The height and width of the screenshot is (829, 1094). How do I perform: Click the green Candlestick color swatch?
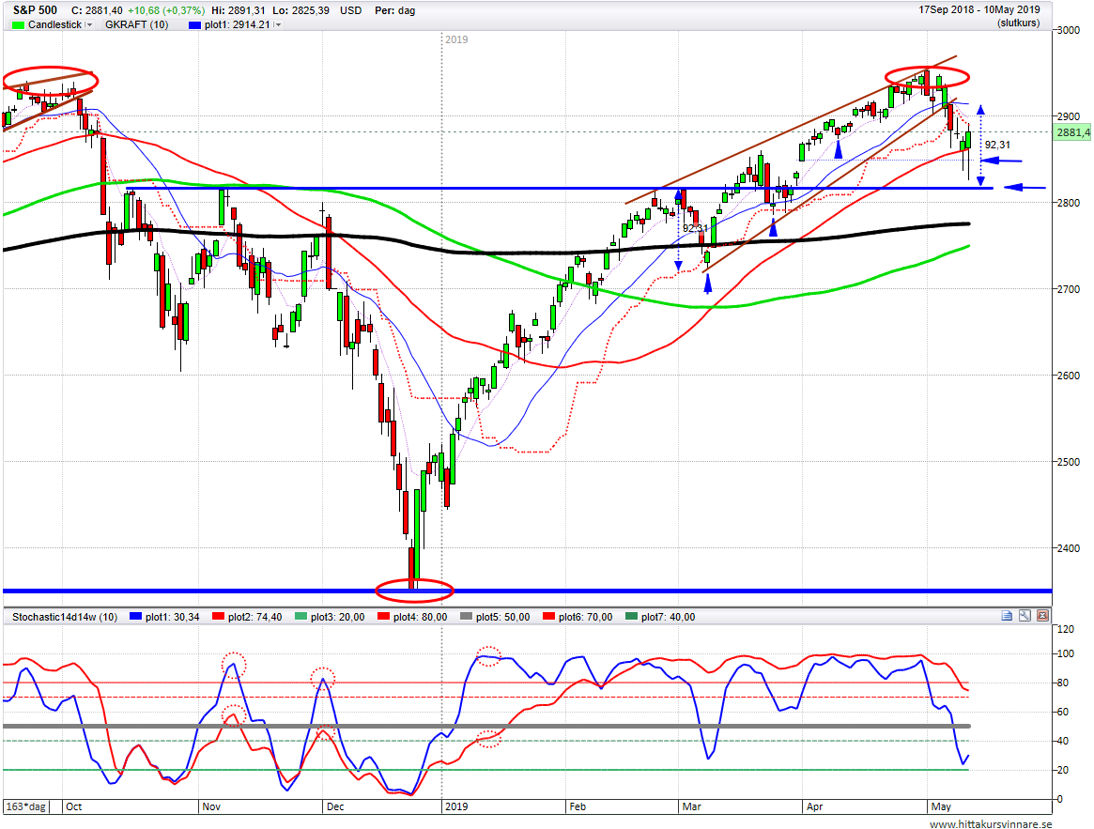tap(18, 25)
